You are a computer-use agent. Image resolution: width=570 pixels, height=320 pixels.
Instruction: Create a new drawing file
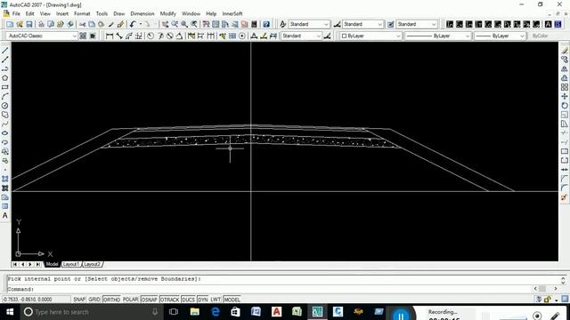click(x=10, y=24)
